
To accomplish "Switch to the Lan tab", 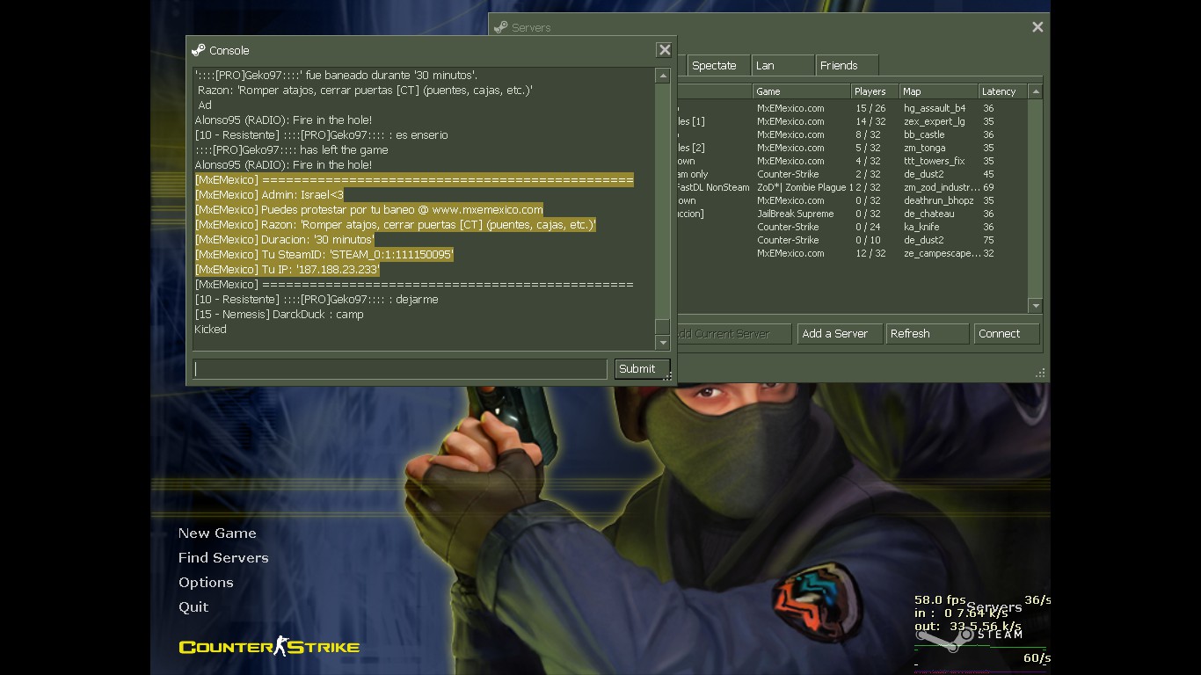I will click(x=783, y=66).
